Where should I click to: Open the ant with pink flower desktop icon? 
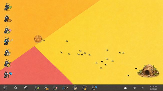[x=8, y=30]
